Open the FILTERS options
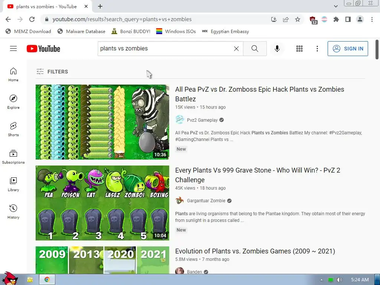Screen dimensions: 380x285 [x=52, y=72]
